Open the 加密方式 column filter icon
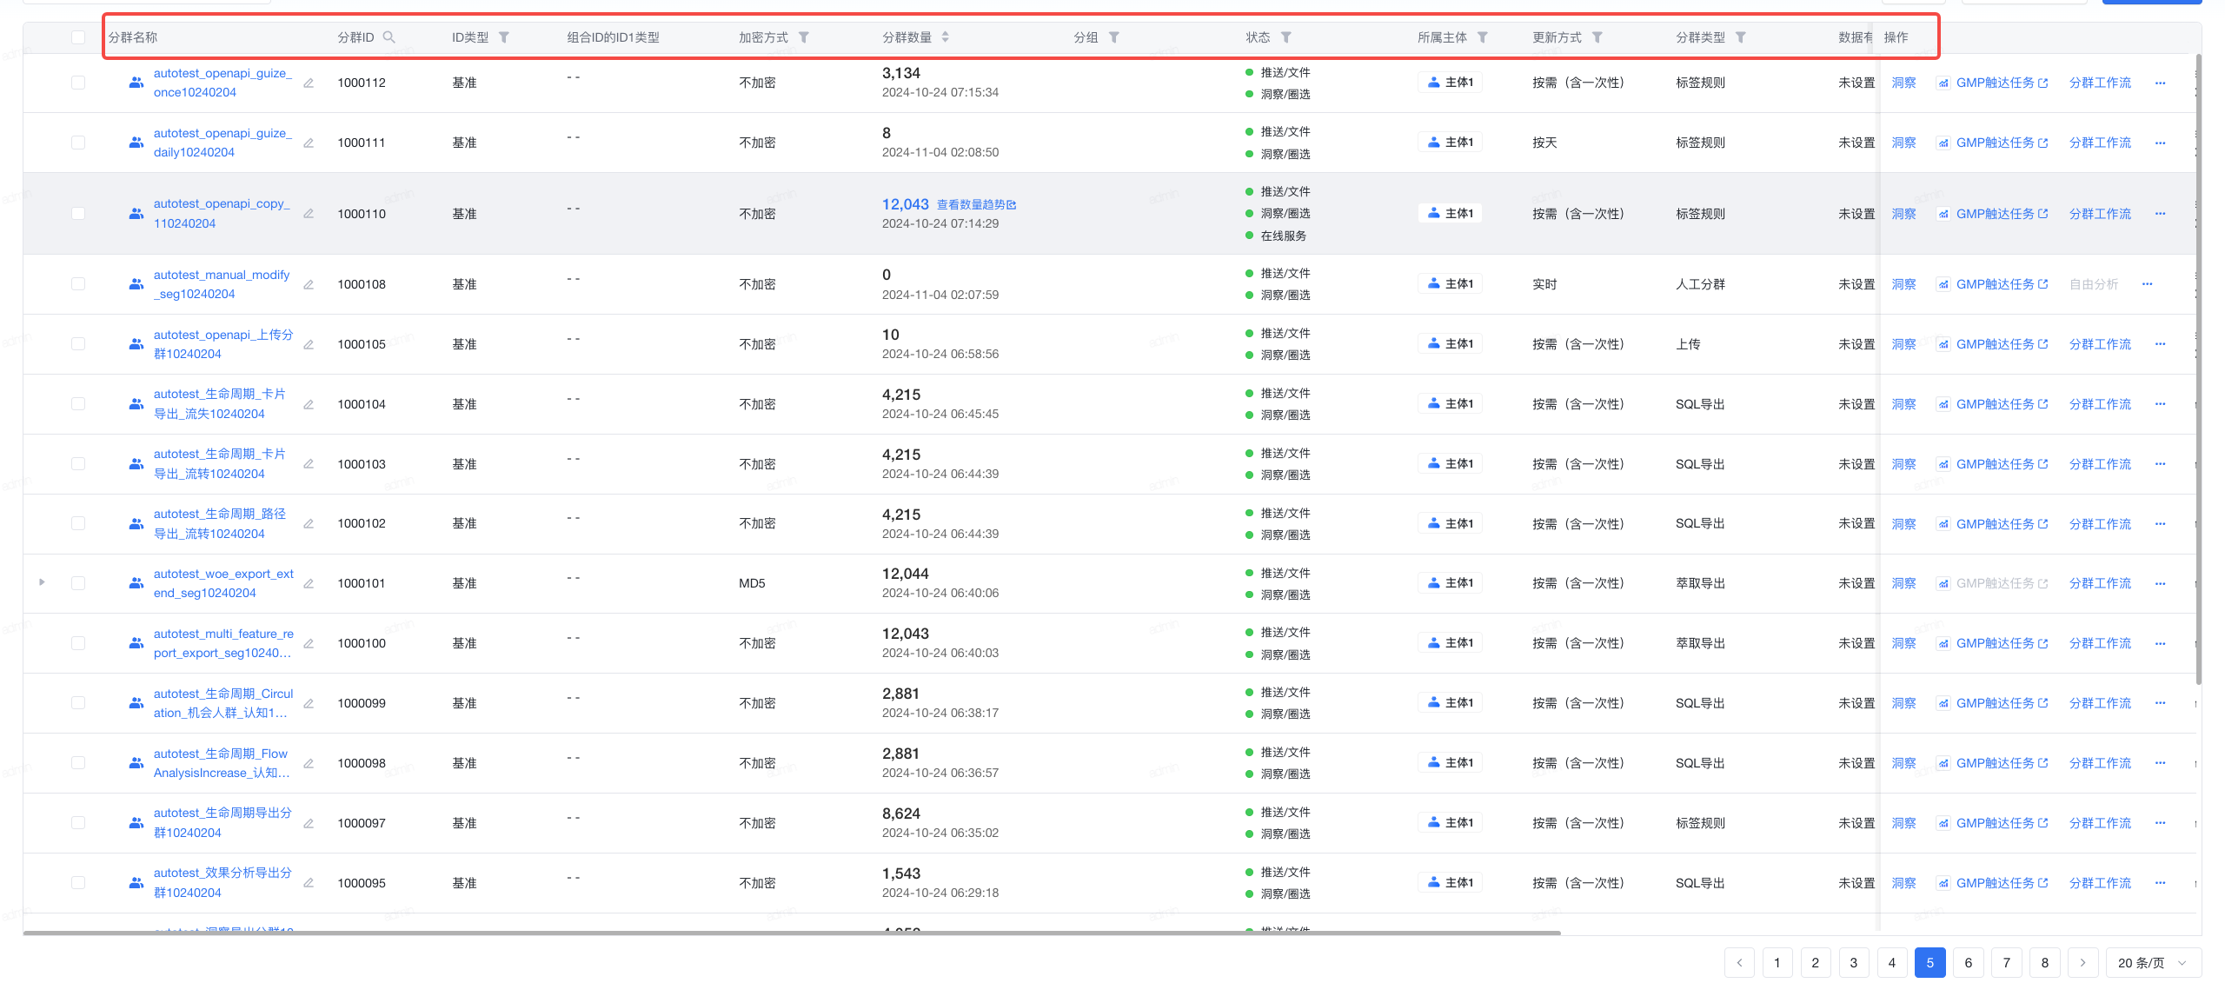 tap(804, 37)
